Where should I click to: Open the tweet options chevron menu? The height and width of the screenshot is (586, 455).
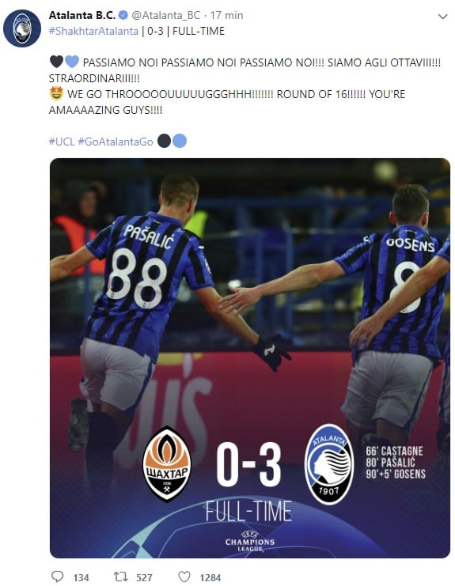pos(442,17)
